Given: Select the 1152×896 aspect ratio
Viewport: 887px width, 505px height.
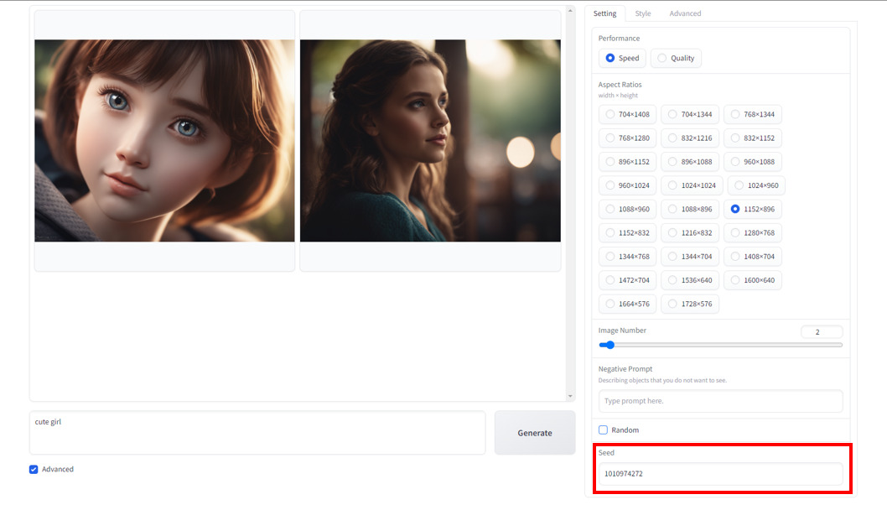Looking at the screenshot, I should tap(753, 210).
